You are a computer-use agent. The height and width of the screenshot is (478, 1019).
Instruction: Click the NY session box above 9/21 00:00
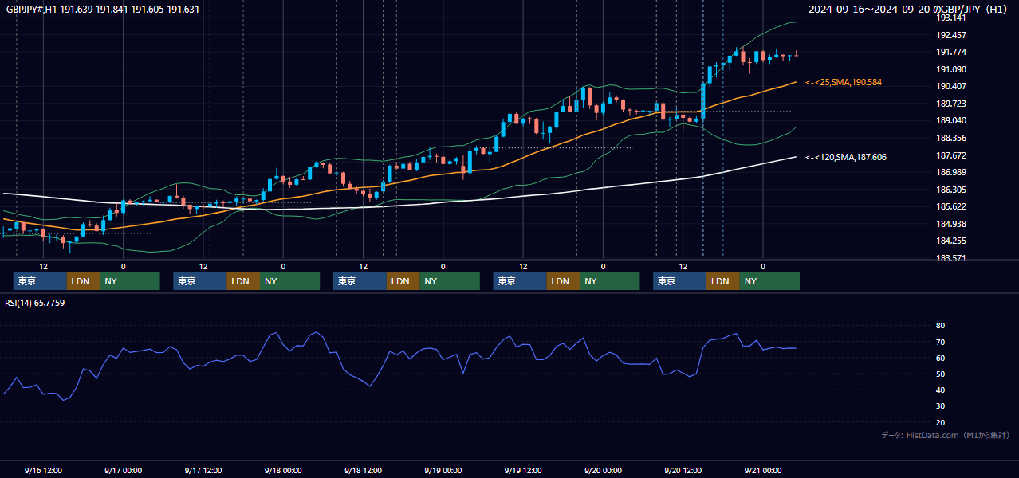pyautogui.click(x=769, y=281)
